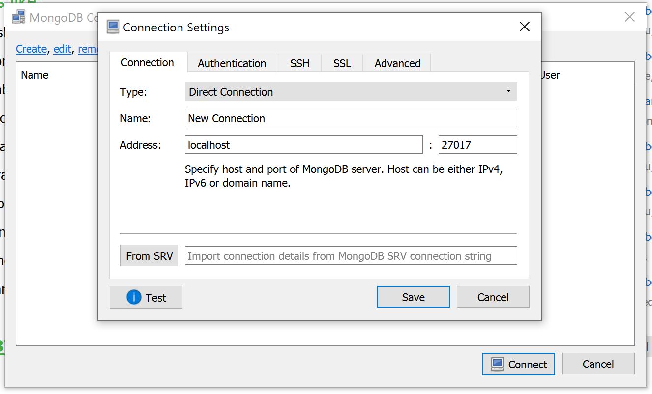Click the edit link in MongoDB Connections

pyautogui.click(x=62, y=49)
